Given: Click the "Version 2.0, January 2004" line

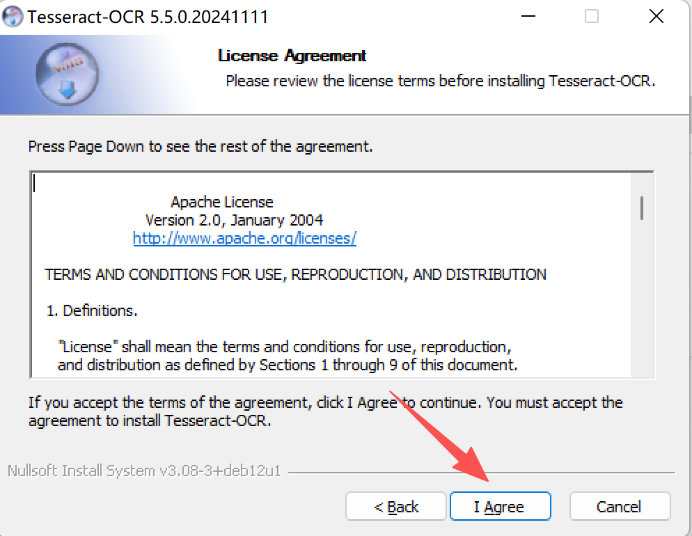Looking at the screenshot, I should (x=234, y=220).
